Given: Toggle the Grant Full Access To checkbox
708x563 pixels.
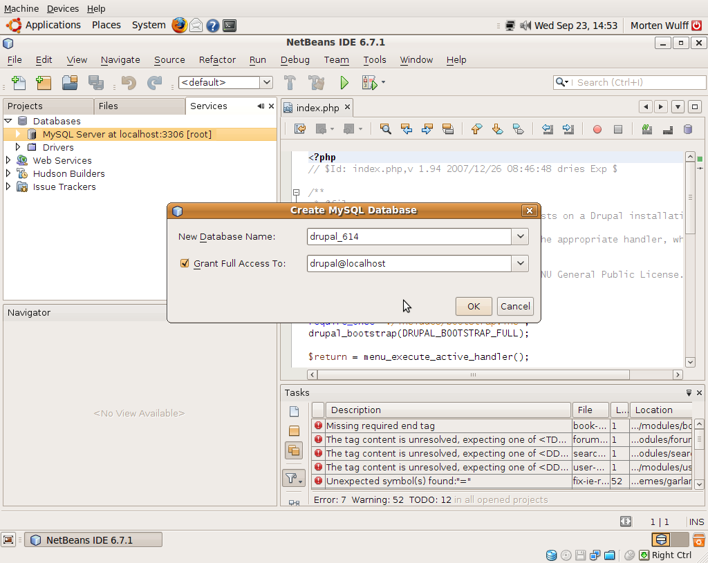Looking at the screenshot, I should [184, 263].
